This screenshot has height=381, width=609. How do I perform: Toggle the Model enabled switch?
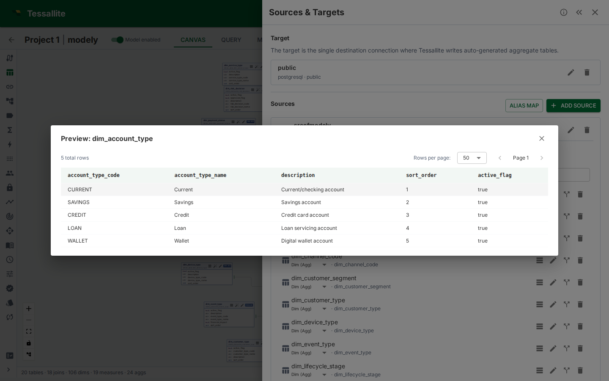click(118, 40)
